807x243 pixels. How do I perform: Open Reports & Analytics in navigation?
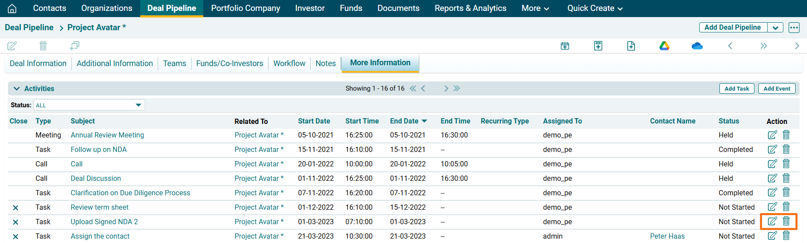coord(470,8)
